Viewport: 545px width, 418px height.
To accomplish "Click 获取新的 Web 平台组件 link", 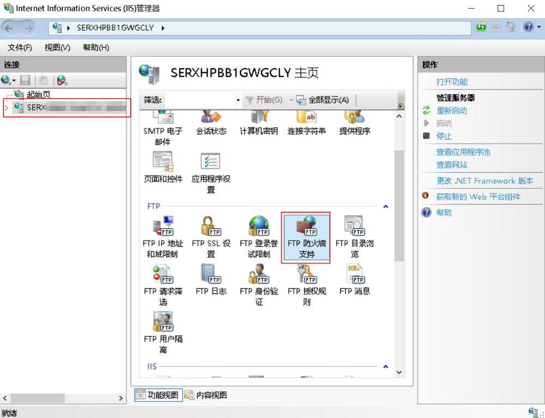I will 479,197.
